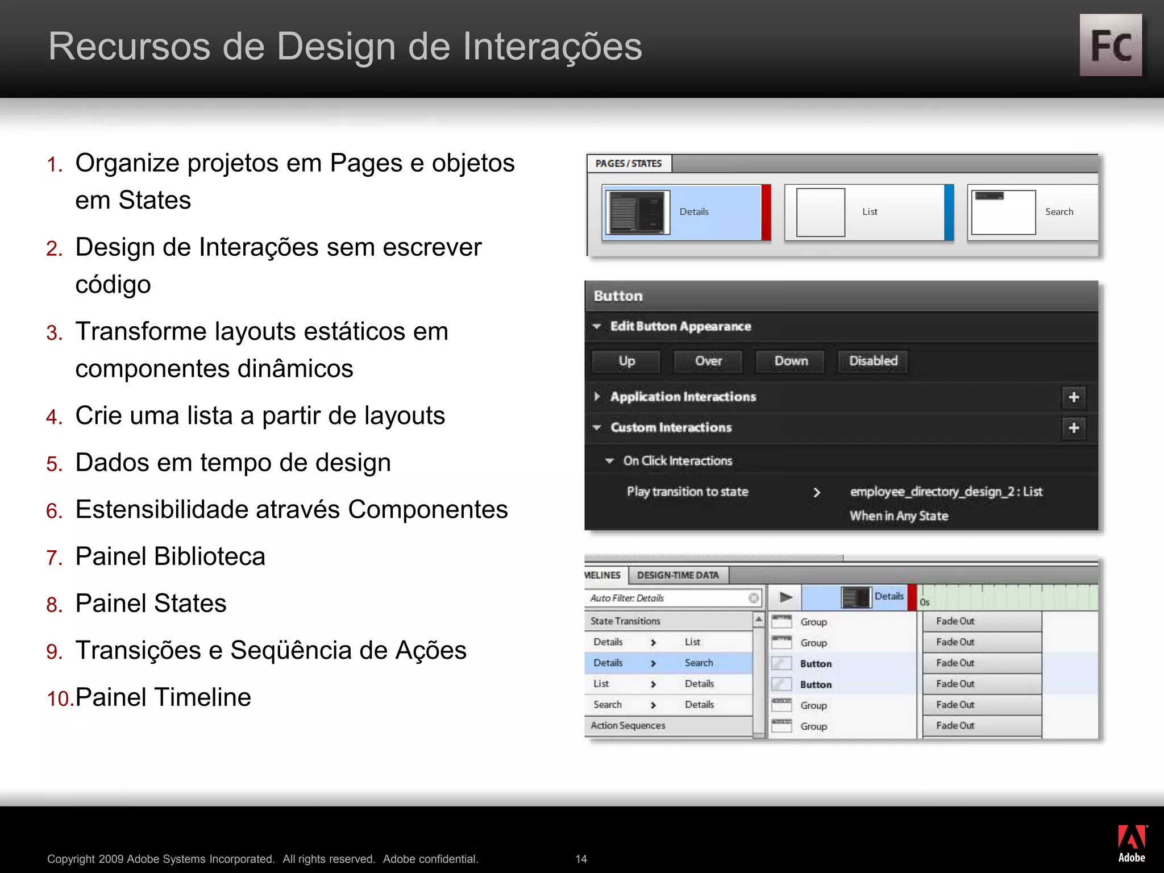1164x873 pixels.
Task: Select the second Button row in the timeline
Action: click(842, 684)
